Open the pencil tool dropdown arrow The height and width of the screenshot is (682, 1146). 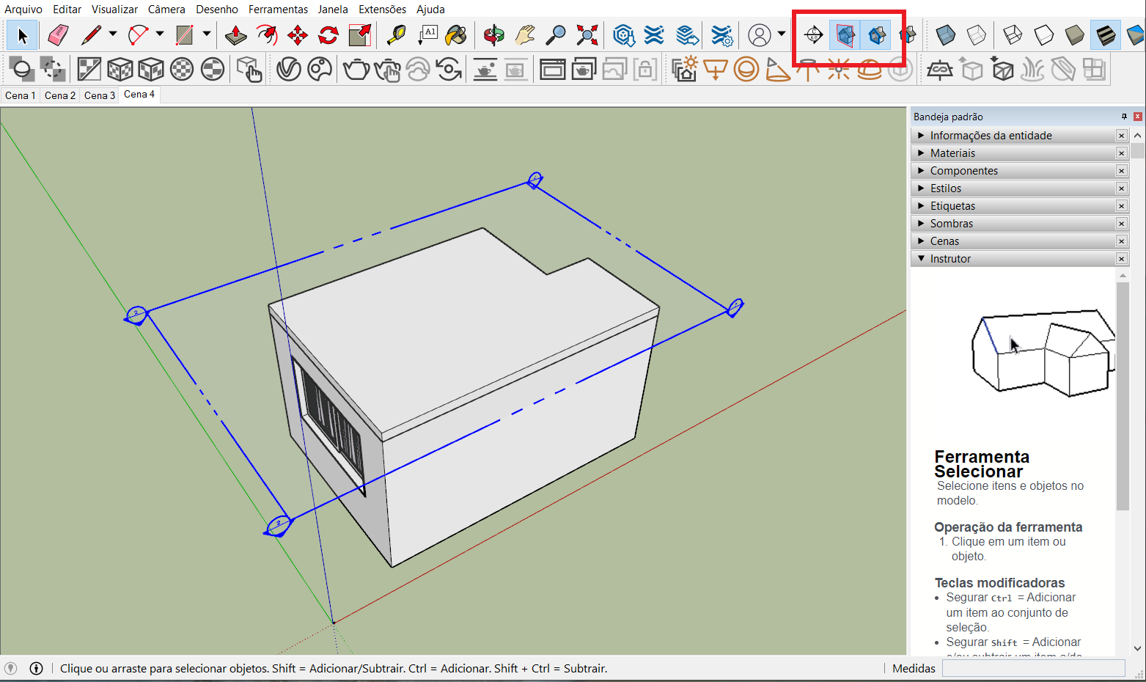113,34
